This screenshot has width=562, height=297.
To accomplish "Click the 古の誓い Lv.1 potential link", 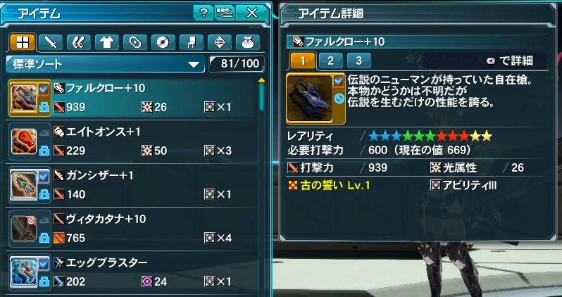I will 329,186.
